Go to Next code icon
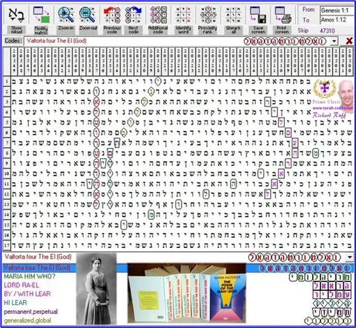Image resolution: width=356 pixels, height=328 pixels. click(133, 15)
